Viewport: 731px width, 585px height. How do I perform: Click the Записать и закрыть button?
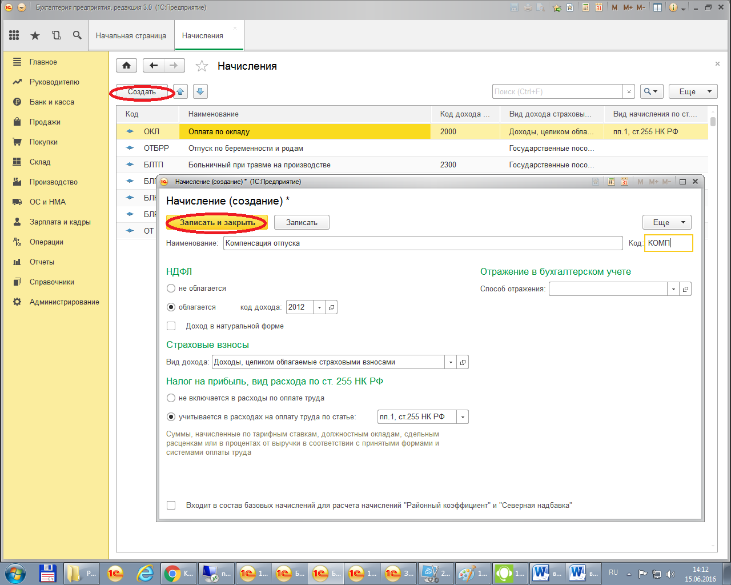pyautogui.click(x=217, y=223)
